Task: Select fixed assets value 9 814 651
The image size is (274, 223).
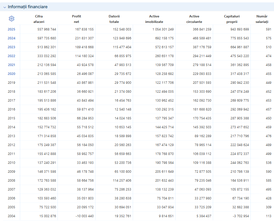Action: 166,216
